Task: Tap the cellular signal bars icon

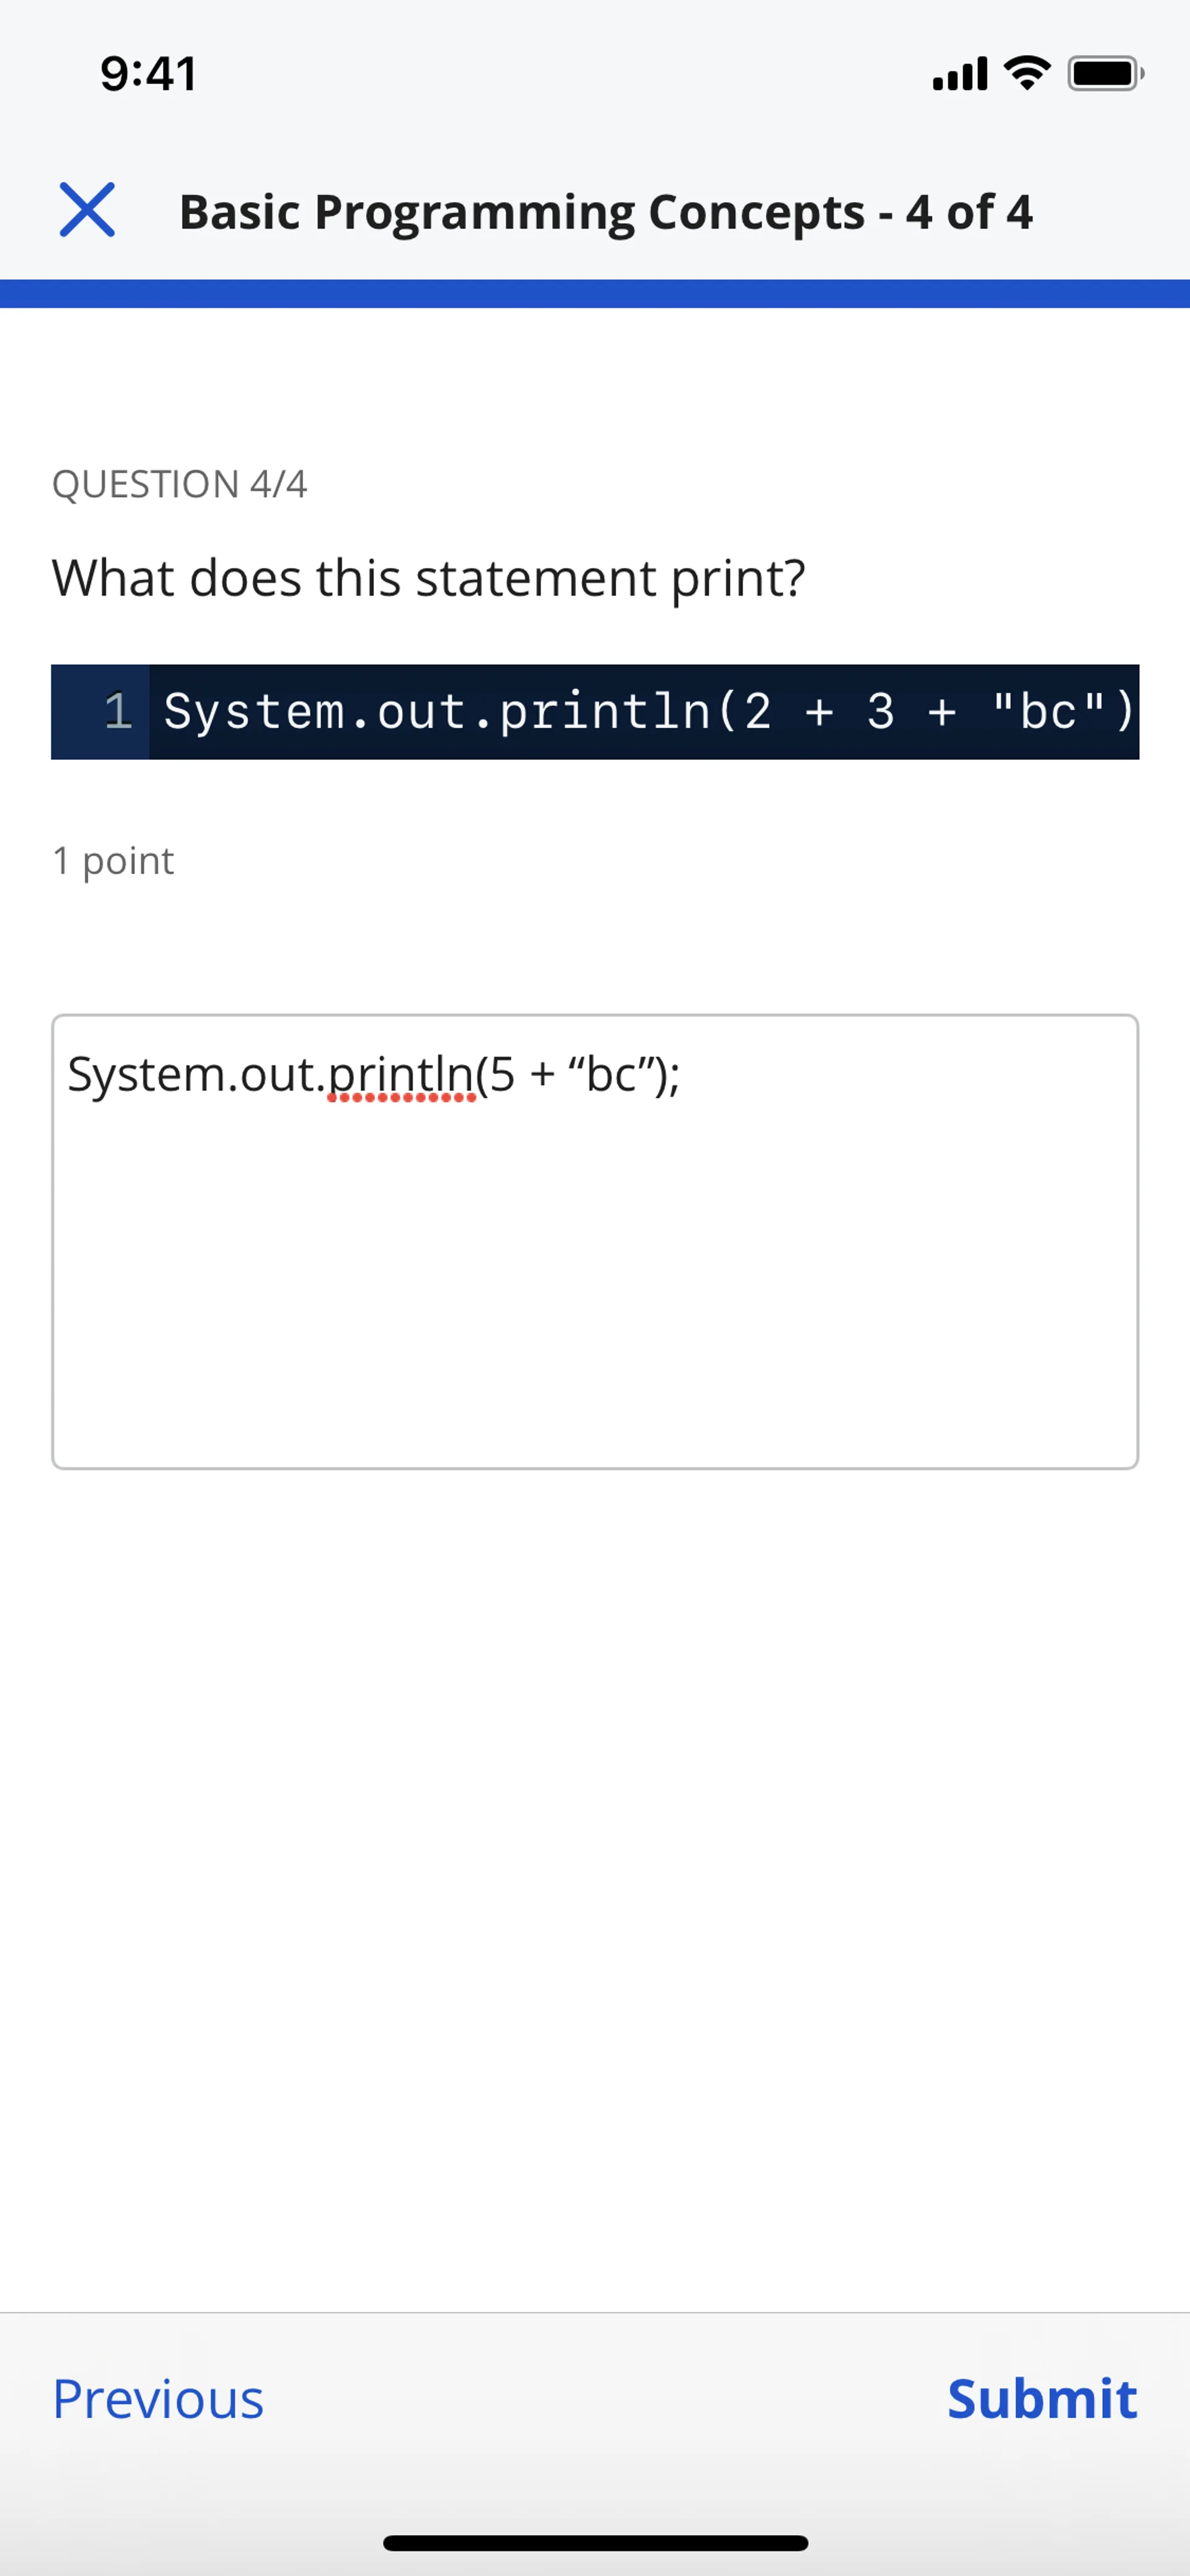Action: coord(960,73)
